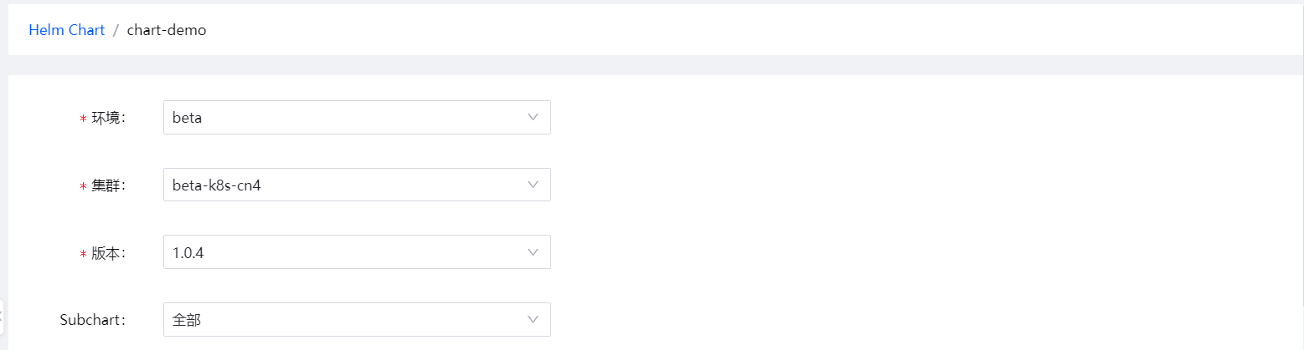The width and height of the screenshot is (1304, 350).
Task: Click the chevron arrow in the 集群 field
Action: pos(533,185)
